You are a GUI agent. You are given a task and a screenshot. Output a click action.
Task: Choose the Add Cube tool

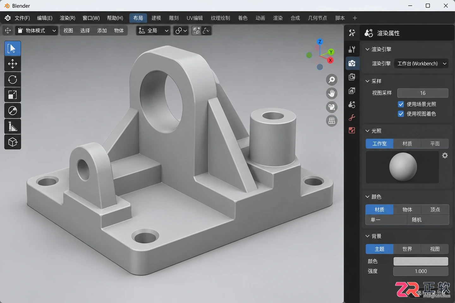click(x=13, y=142)
